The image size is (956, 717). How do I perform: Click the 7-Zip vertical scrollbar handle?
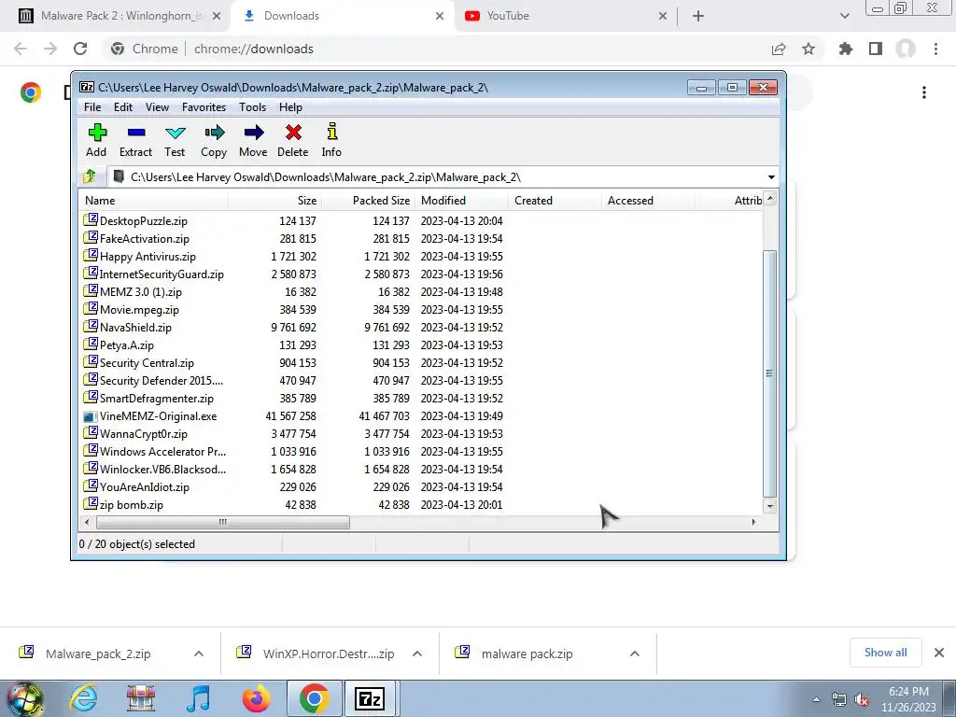(x=770, y=373)
